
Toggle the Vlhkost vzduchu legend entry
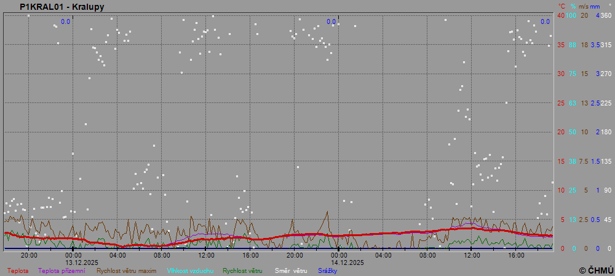[x=189, y=270]
